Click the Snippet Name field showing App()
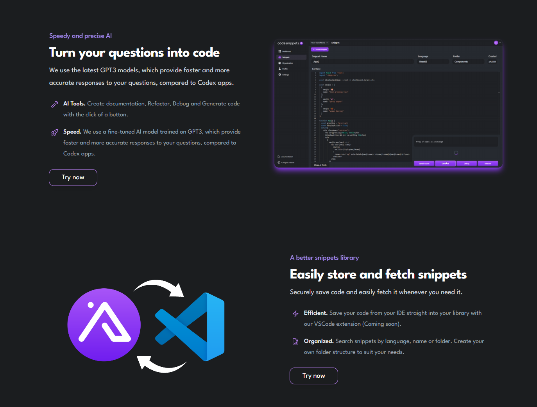This screenshot has height=407, width=537. click(x=363, y=62)
